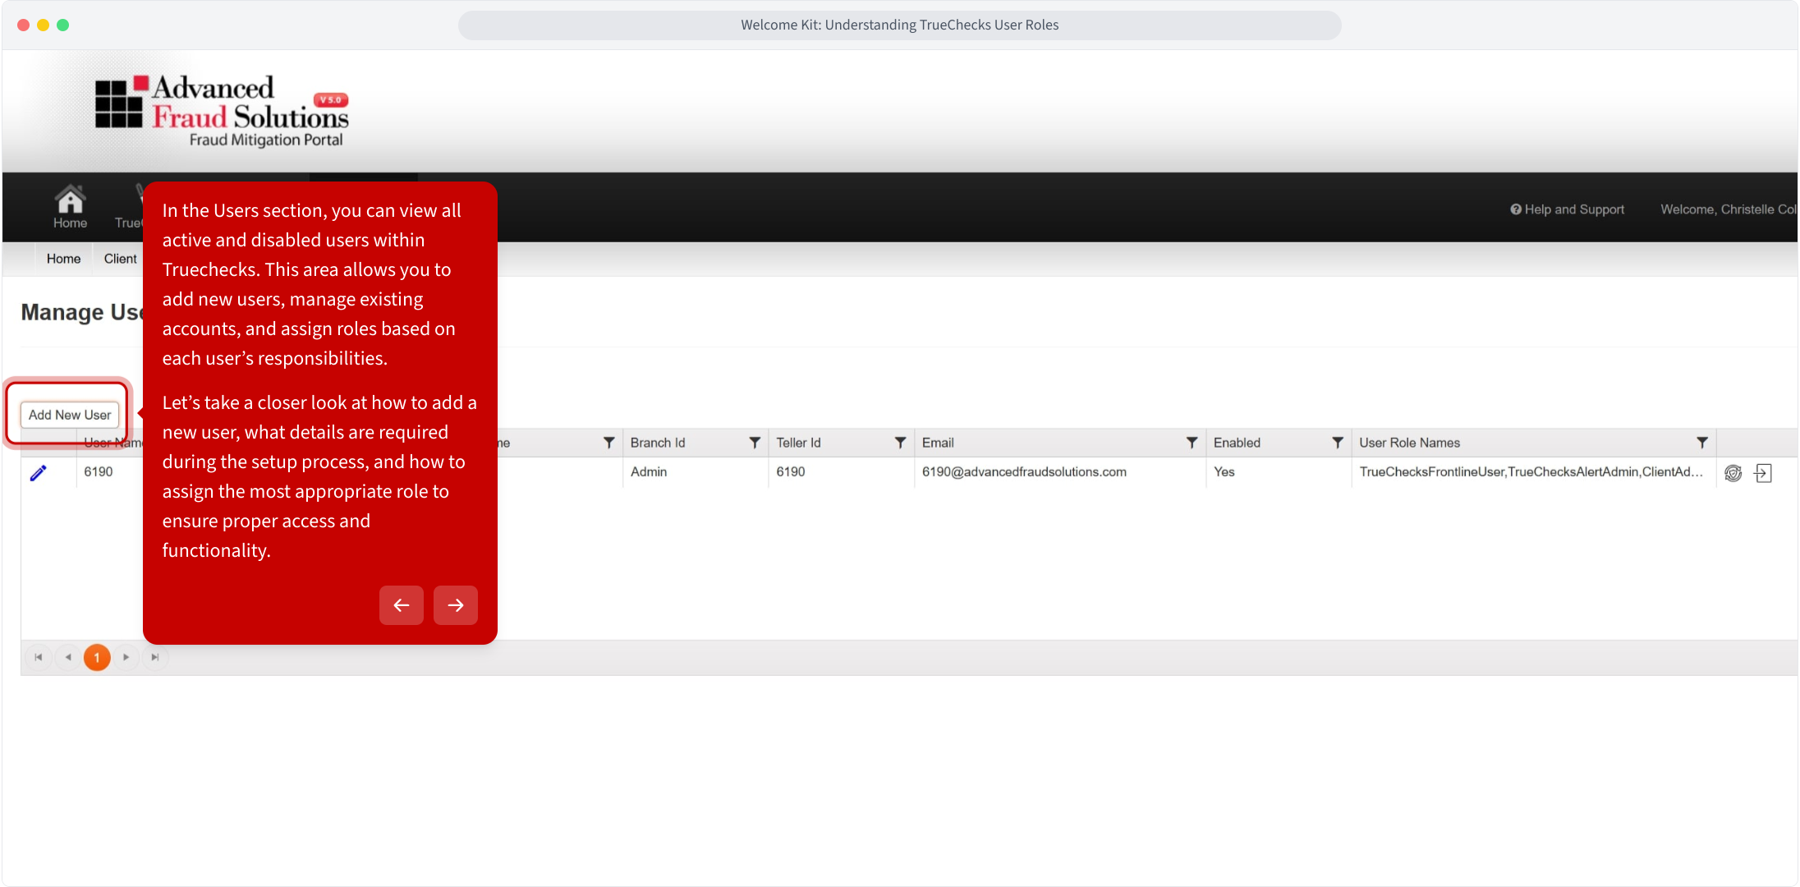The image size is (1800, 887).
Task: Click the 6190 user name cell
Action: (99, 472)
